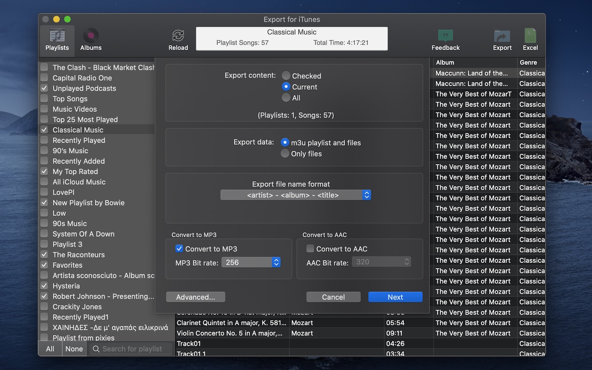
Task: Uncheck New Playlist by Bowie
Action: pyautogui.click(x=44, y=202)
